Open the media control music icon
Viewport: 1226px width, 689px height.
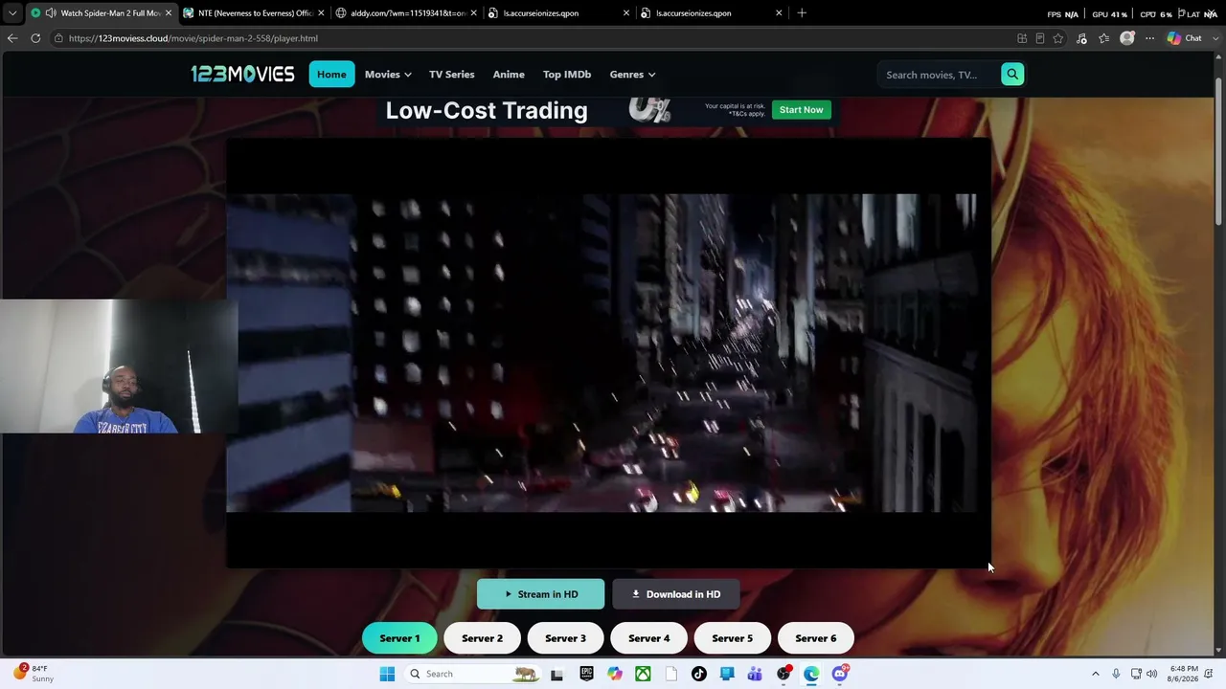[1081, 38]
